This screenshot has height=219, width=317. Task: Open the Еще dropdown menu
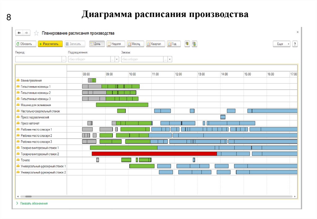click(282, 44)
